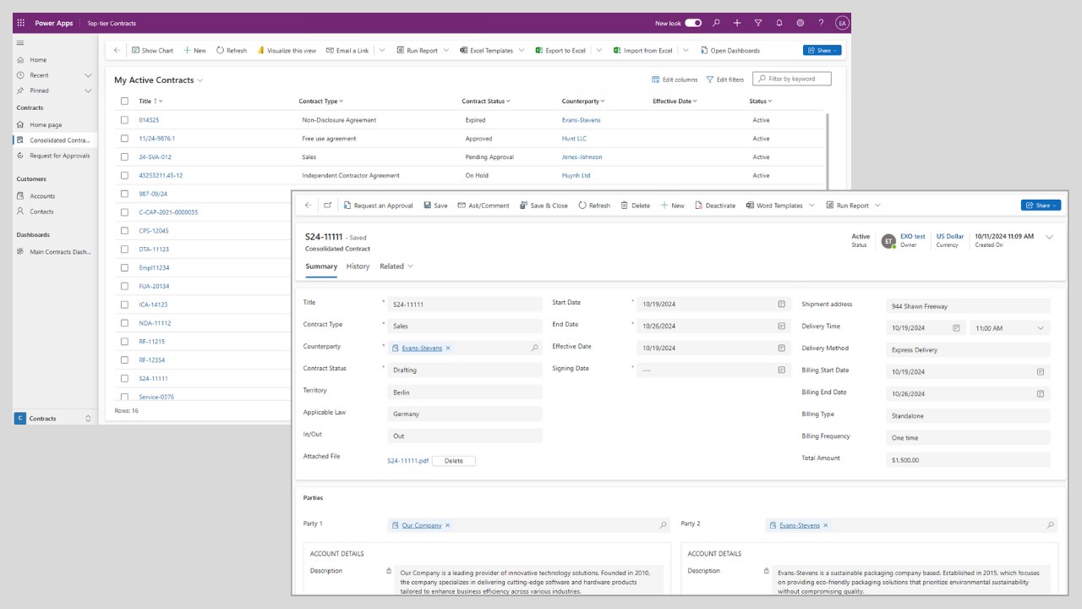This screenshot has width=1082, height=609.
Task: Click Save & Close on the record
Action: 544,206
